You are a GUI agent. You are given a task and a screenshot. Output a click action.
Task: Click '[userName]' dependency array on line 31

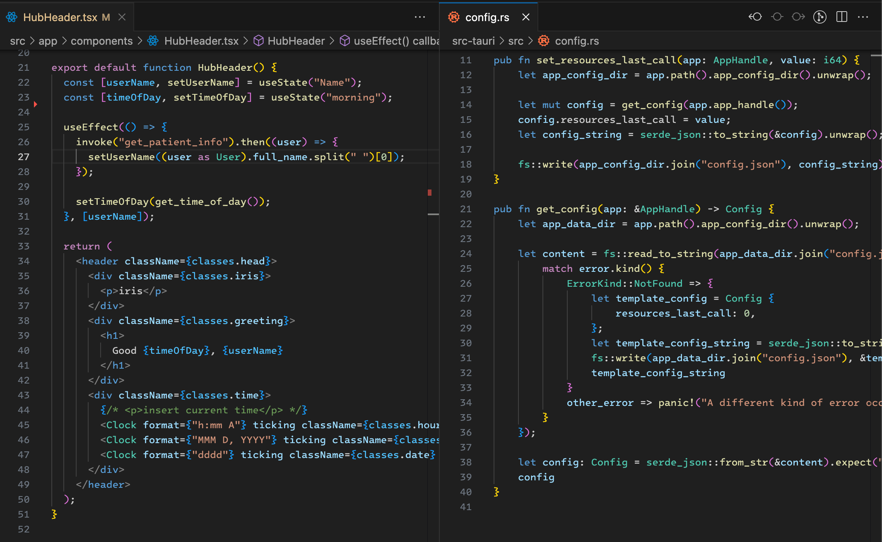[113, 216]
